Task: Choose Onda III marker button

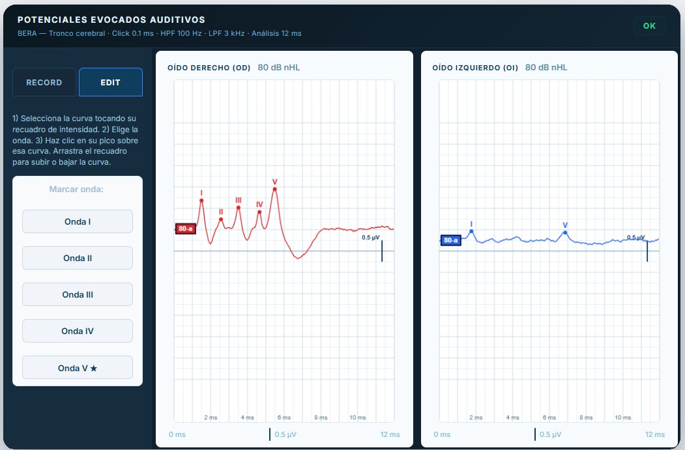Action: pos(78,294)
